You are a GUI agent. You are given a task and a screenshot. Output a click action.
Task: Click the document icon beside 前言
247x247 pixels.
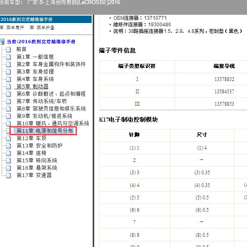tap(9, 49)
